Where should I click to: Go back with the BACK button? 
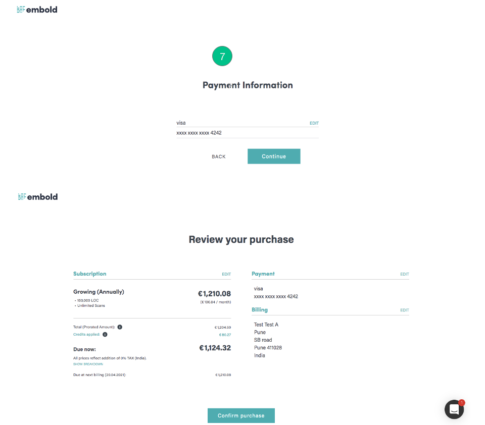(x=219, y=156)
